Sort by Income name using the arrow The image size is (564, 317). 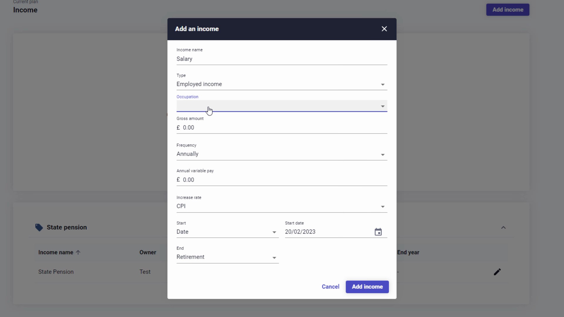click(78, 252)
